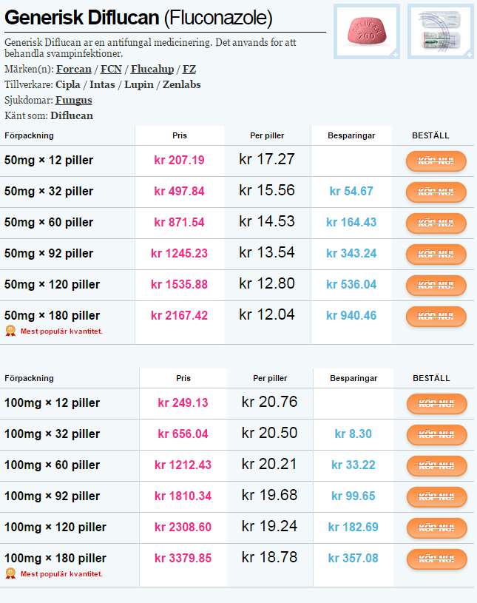The width and height of the screenshot is (477, 603).
Task: Click the medal icon under 50mg × 180 piller
Action: pyautogui.click(x=10, y=331)
